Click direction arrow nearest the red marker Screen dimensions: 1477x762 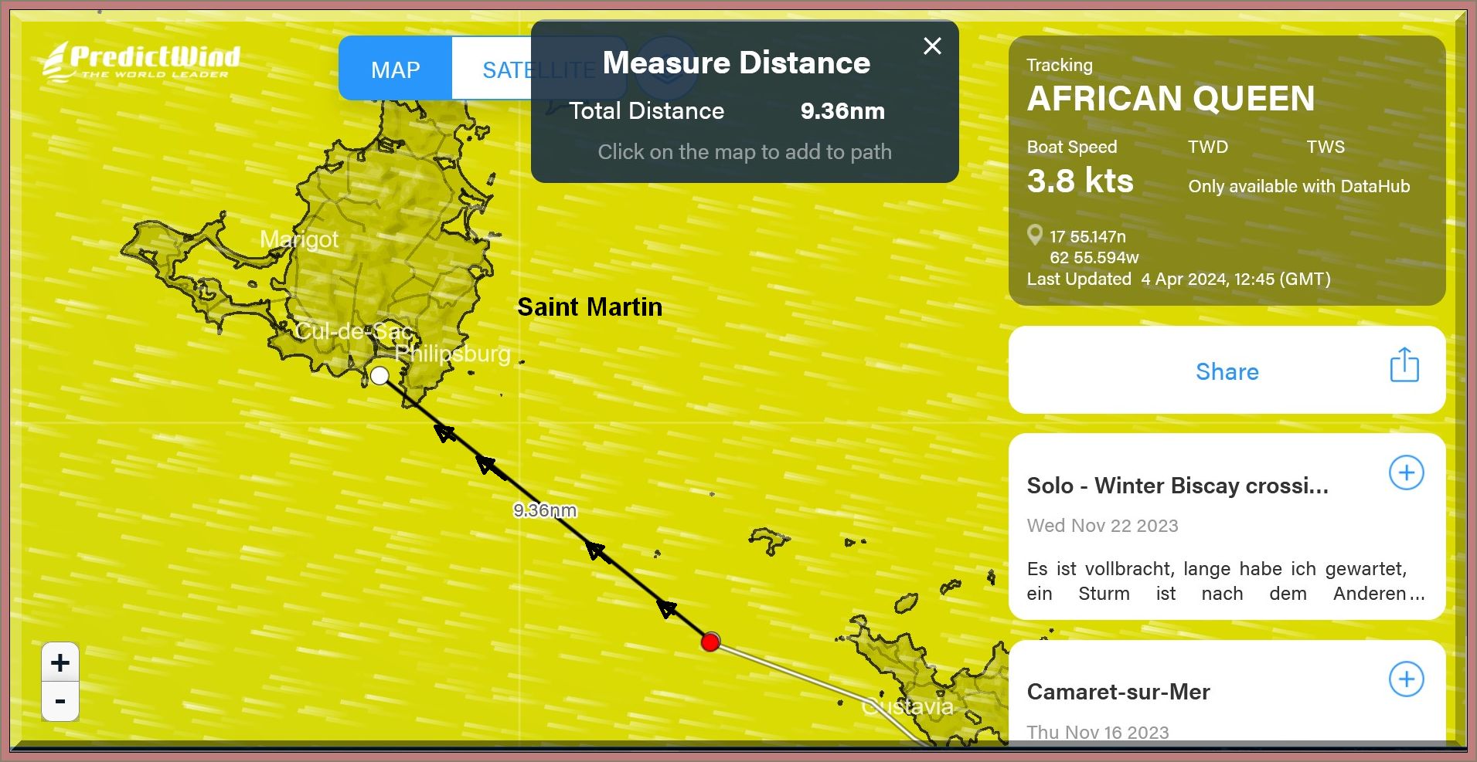click(666, 608)
